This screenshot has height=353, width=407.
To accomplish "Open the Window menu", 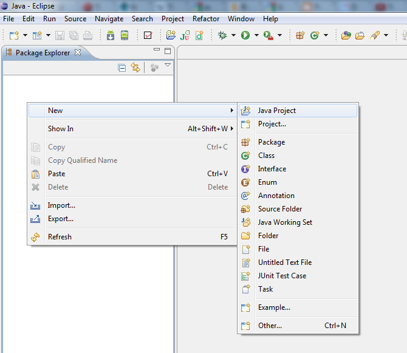I will [x=241, y=19].
